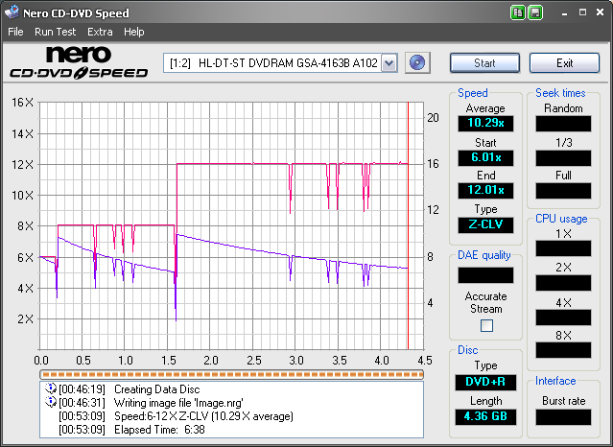
Task: Select the 'Writing image file Image.nrg' log line
Action: click(178, 403)
